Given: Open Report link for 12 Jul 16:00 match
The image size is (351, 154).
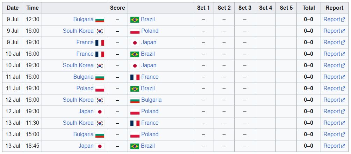Looking at the screenshot, I should 334,100.
